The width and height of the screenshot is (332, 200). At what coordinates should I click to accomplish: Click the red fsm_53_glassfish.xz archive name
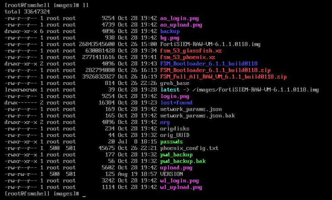(x=191, y=51)
